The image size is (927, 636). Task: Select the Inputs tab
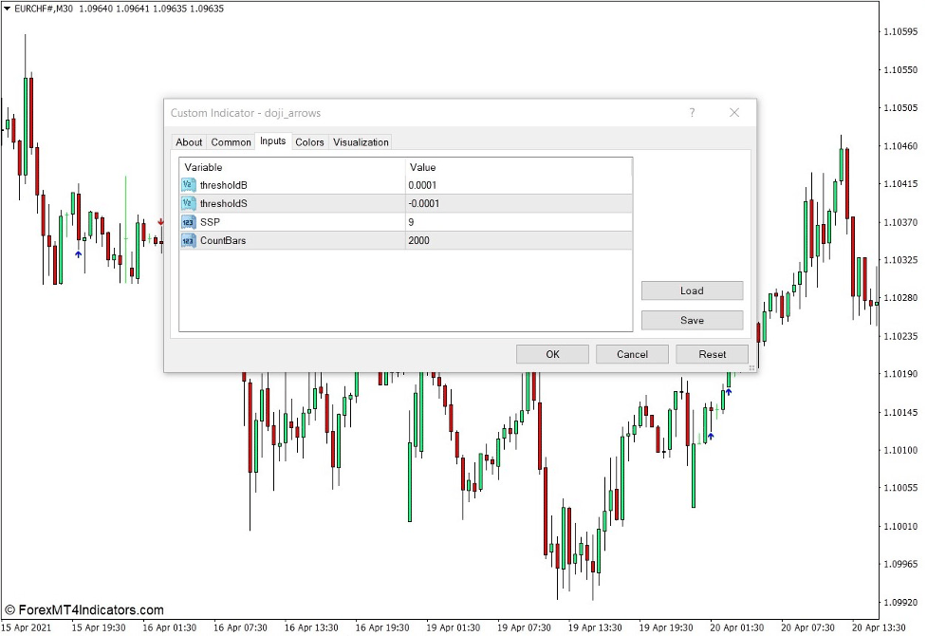click(272, 141)
